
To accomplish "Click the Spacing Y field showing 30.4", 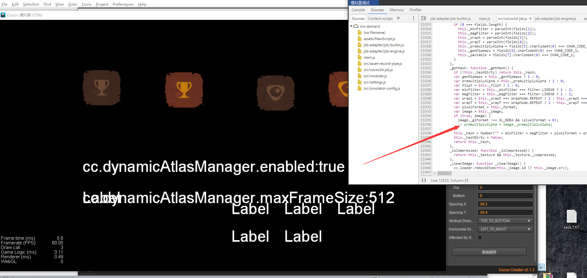I will coord(505,213).
